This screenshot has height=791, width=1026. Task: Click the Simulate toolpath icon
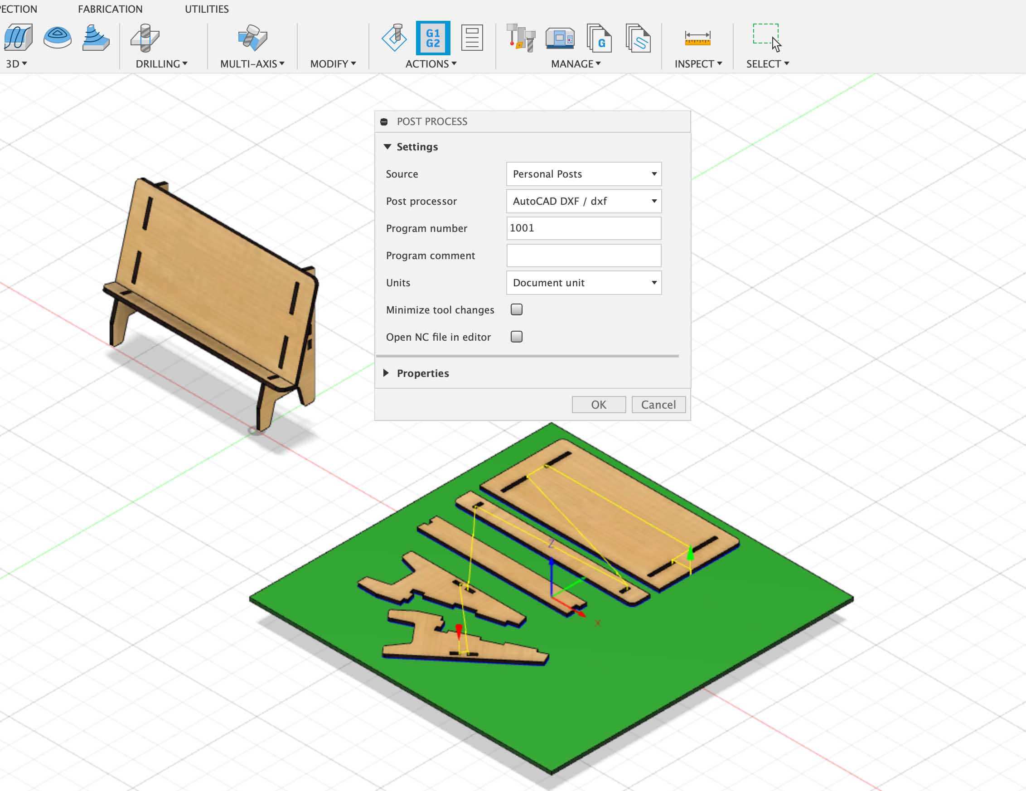pyautogui.click(x=394, y=38)
